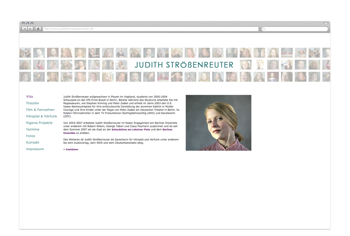Open the Fotos gallery page
350x236 pixels.
point(30,136)
